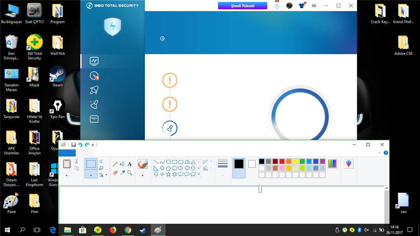
Task: Select Color 2 white background box
Action: click(252, 164)
